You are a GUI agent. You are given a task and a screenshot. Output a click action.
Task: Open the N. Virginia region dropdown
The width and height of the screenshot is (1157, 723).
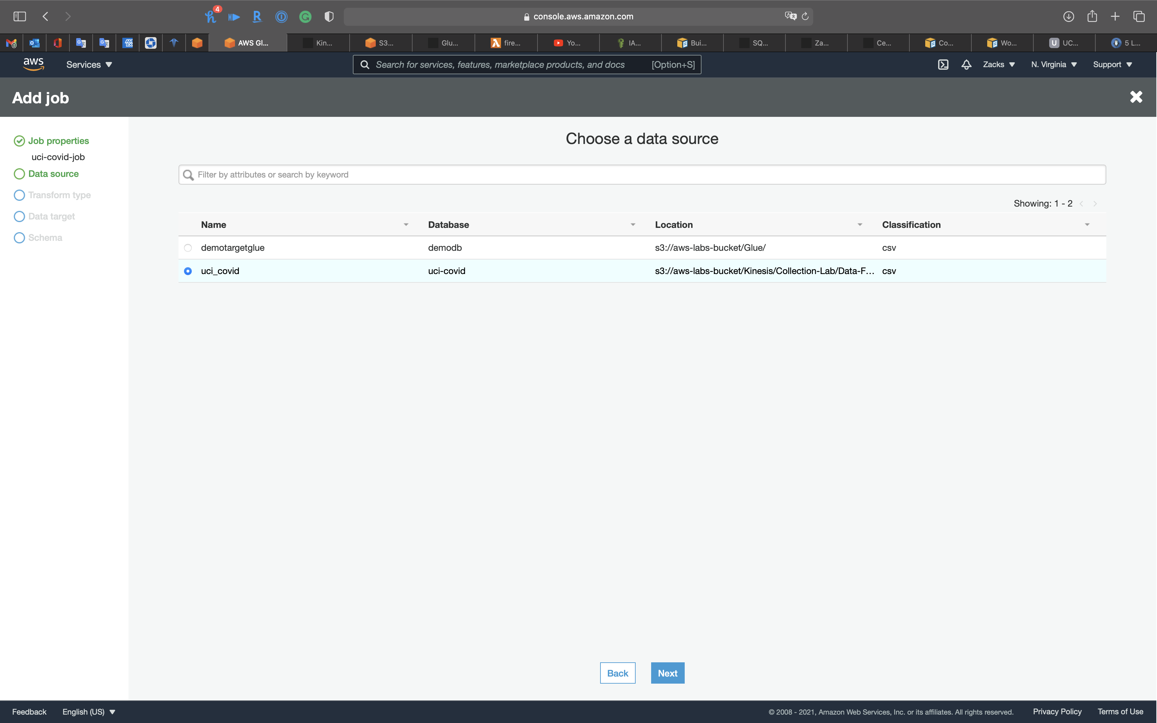pos(1054,65)
